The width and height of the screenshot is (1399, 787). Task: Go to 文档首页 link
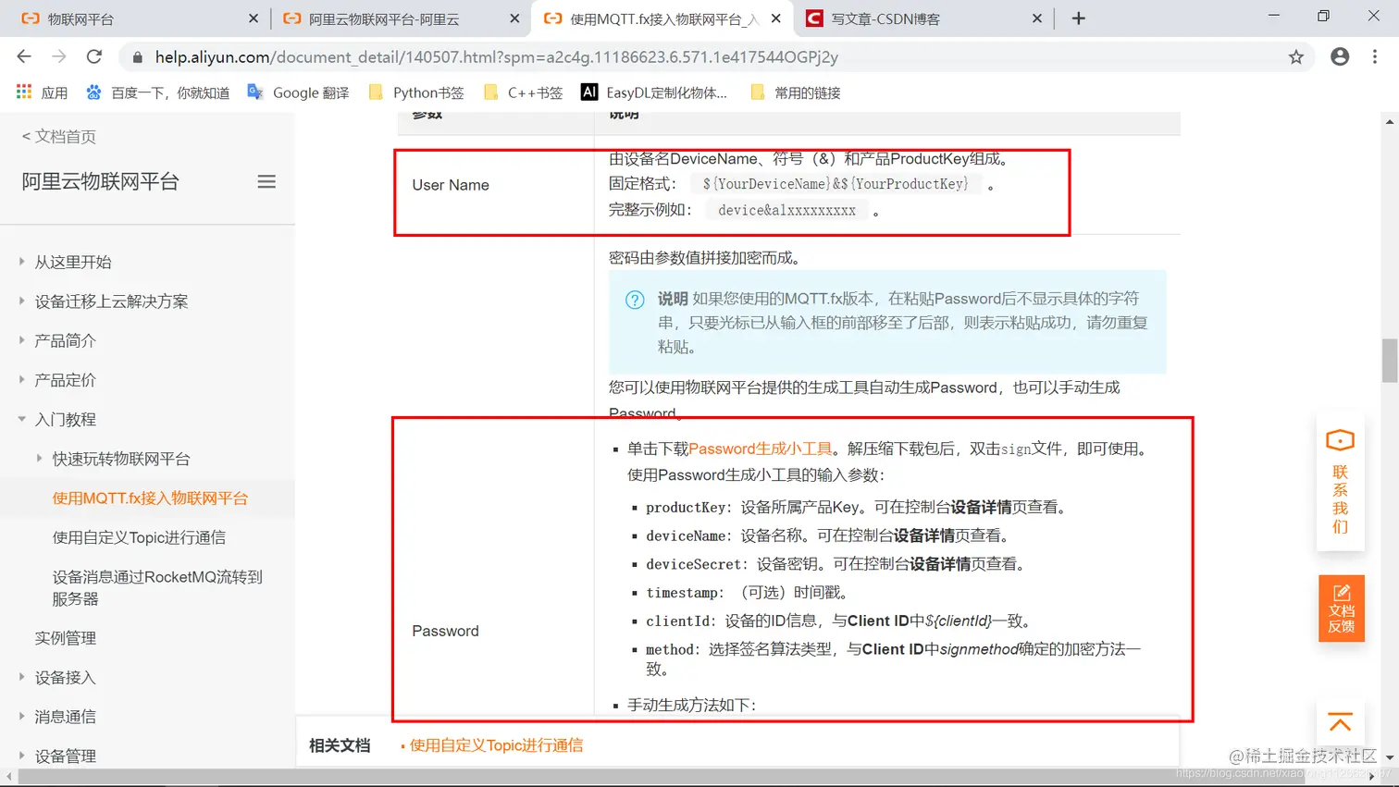[x=58, y=137]
